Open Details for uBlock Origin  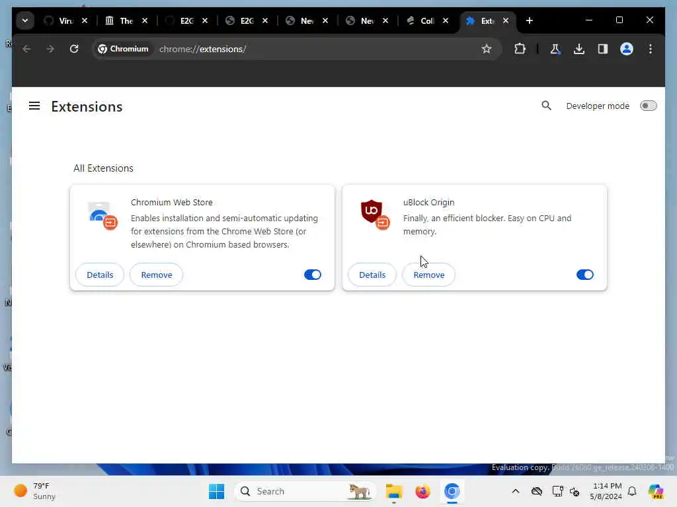pyautogui.click(x=372, y=275)
